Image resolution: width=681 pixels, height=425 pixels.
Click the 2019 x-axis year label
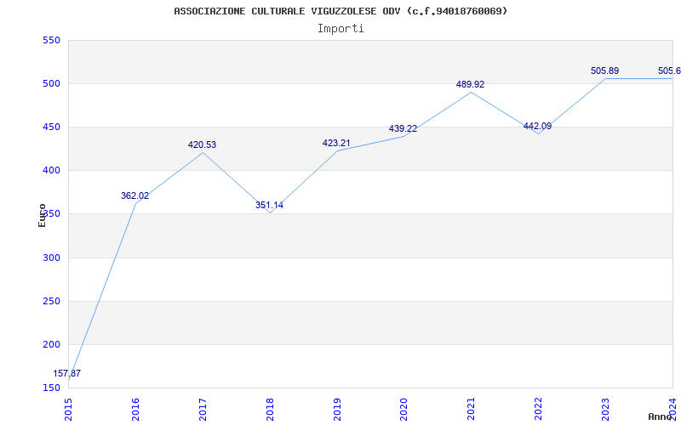click(x=336, y=409)
